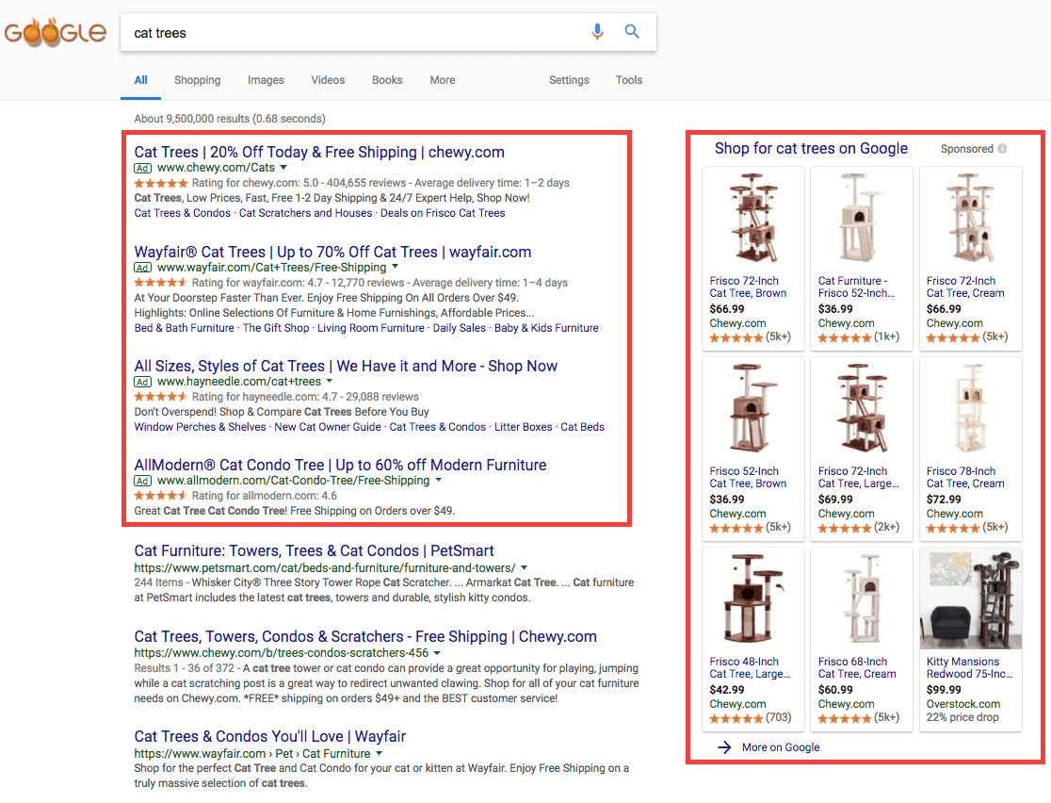Click the More on Google arrow icon
The width and height of the screenshot is (1051, 803).
pyautogui.click(x=724, y=747)
